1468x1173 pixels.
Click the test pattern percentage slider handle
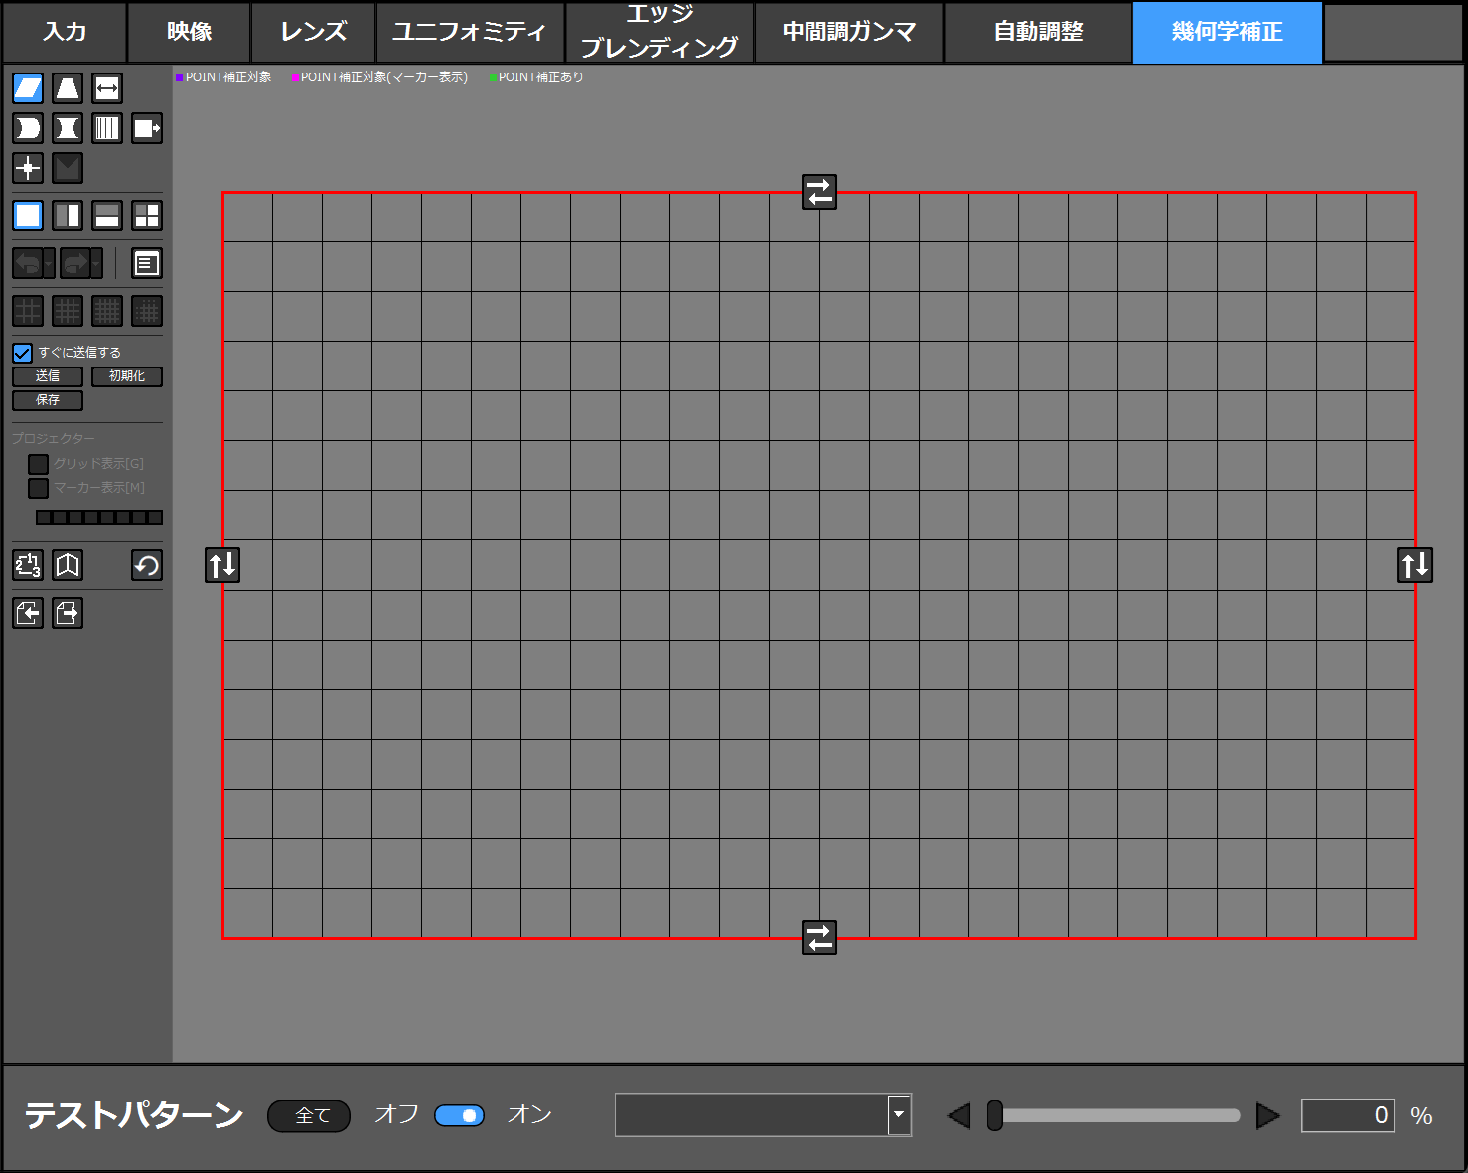tap(994, 1115)
